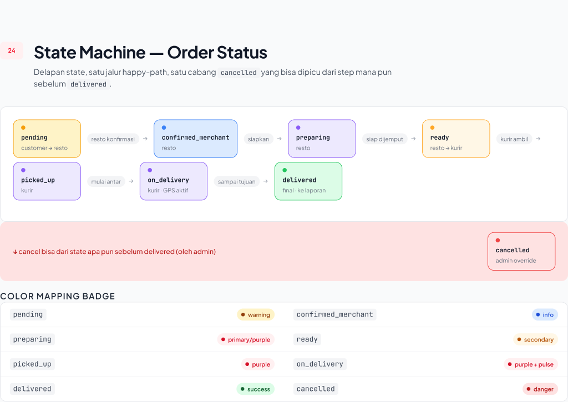Click the 'sampai tujuan' transition pill
The height and width of the screenshot is (402, 568).
click(236, 181)
